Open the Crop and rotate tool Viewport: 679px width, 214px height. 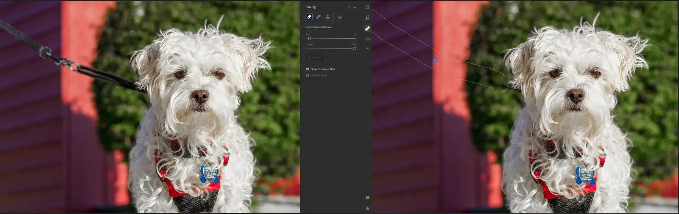click(x=367, y=18)
